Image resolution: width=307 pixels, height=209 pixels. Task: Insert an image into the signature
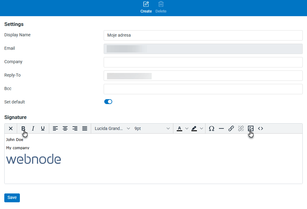coord(251,128)
